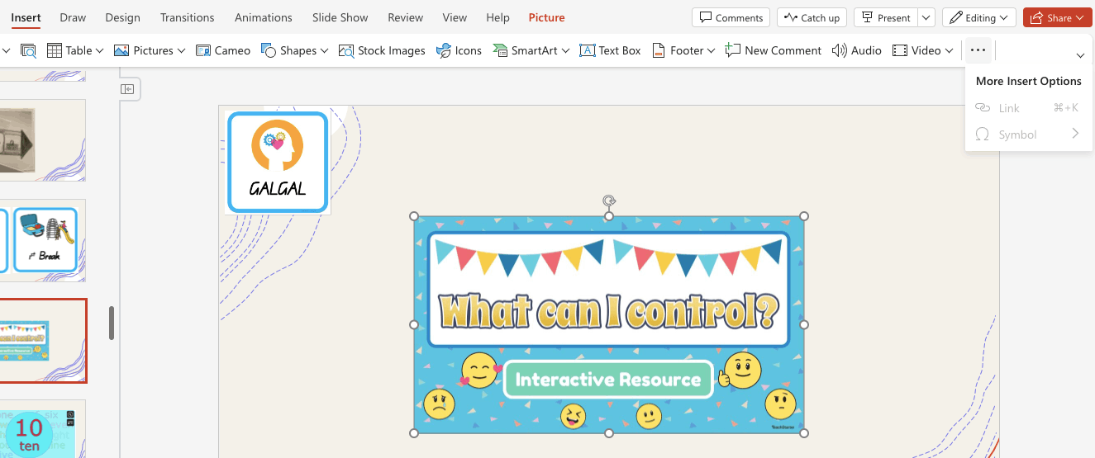Expand the ribbon with the chevron arrow

click(1080, 55)
